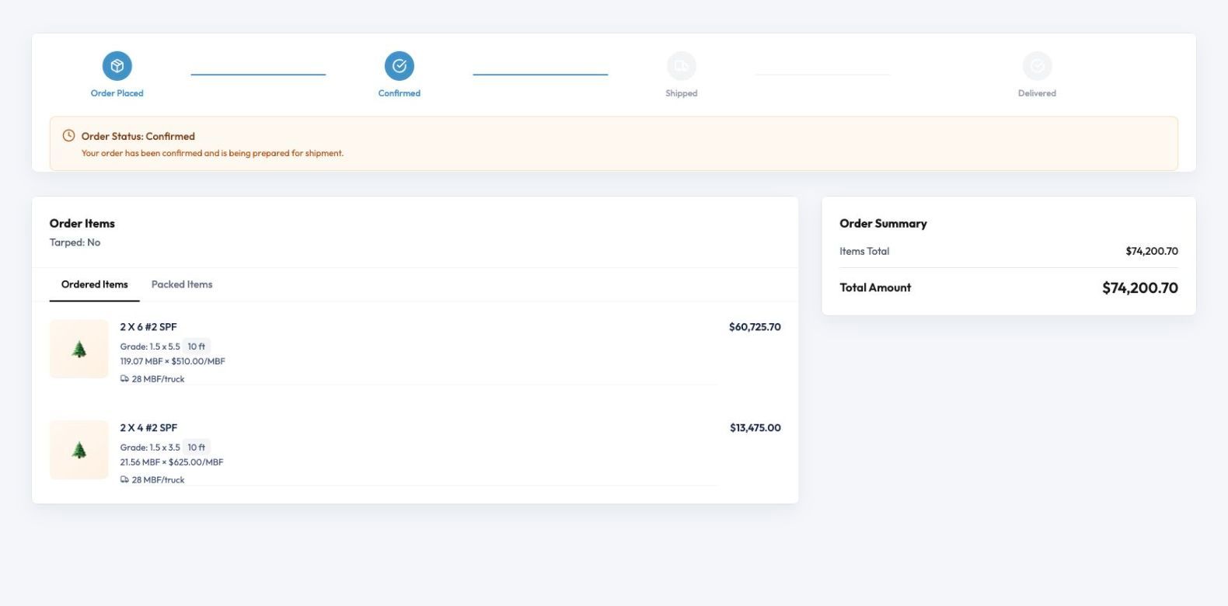1228x606 pixels.
Task: Select the 2 X 4 #2 SPF item title
Action: tap(148, 428)
